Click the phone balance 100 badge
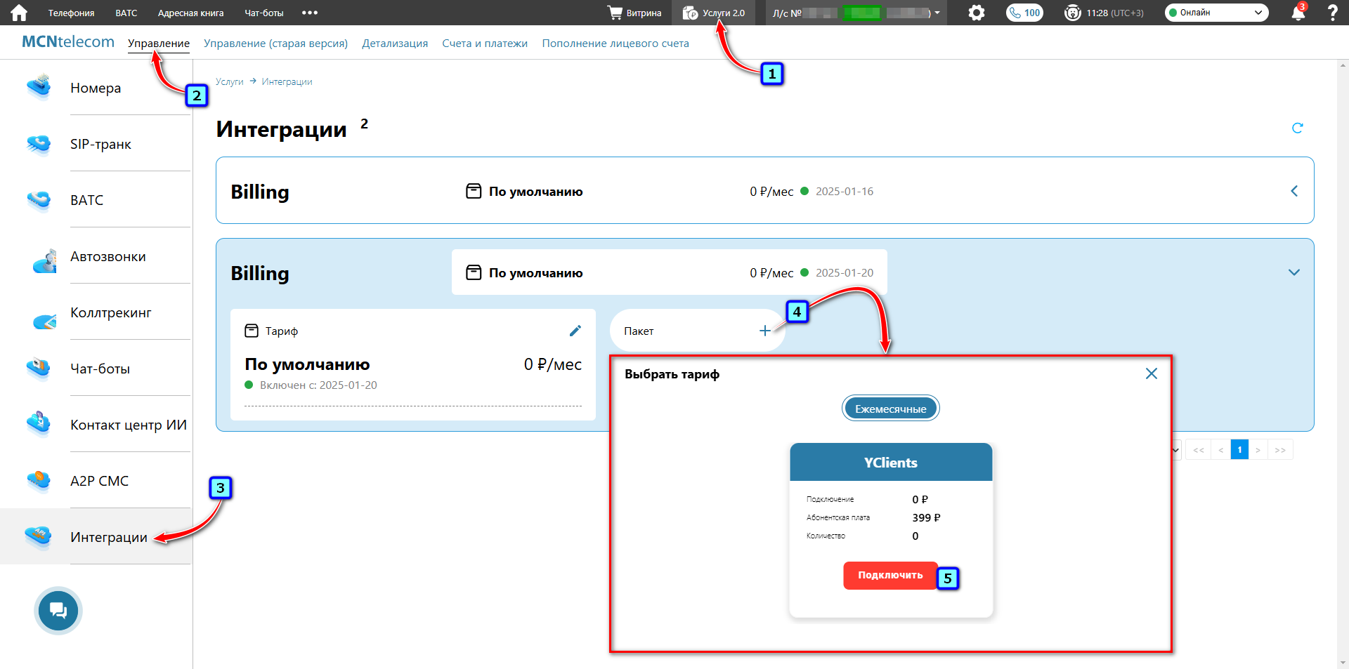This screenshot has height=669, width=1349. (1025, 13)
